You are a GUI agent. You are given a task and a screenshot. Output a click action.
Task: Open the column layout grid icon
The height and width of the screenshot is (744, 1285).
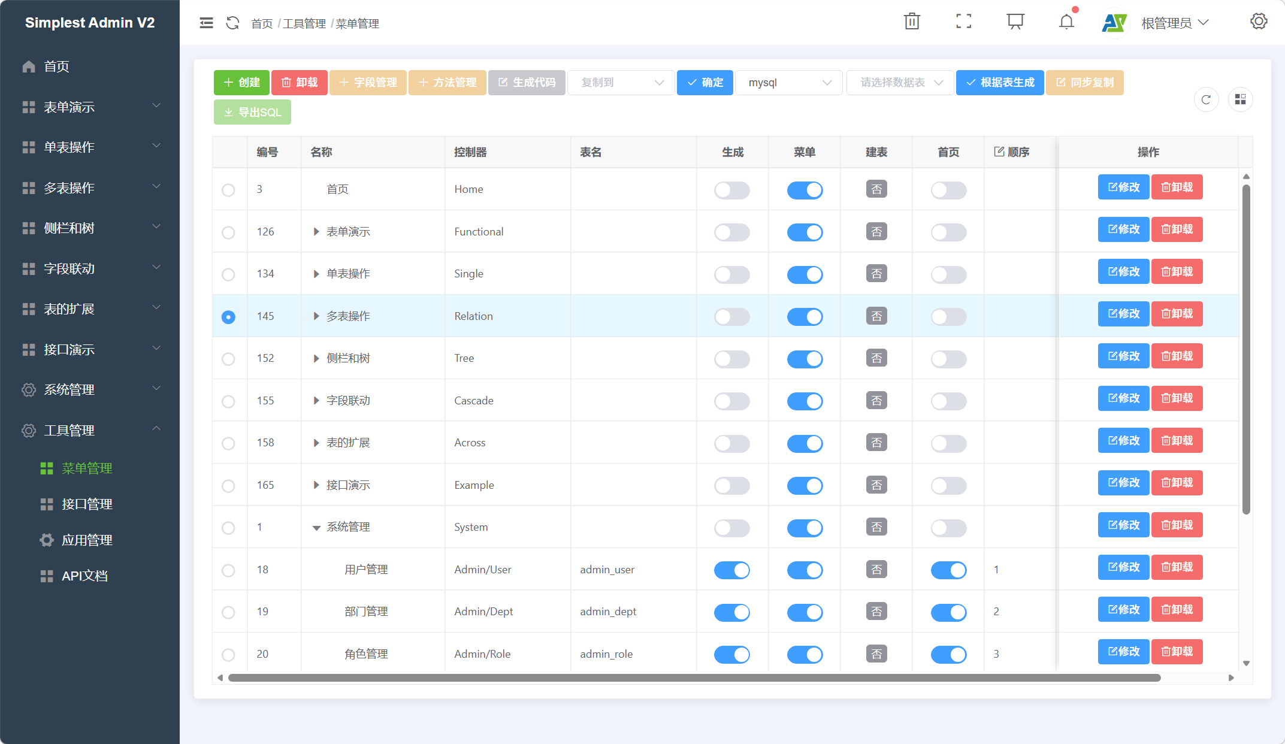pyautogui.click(x=1240, y=99)
